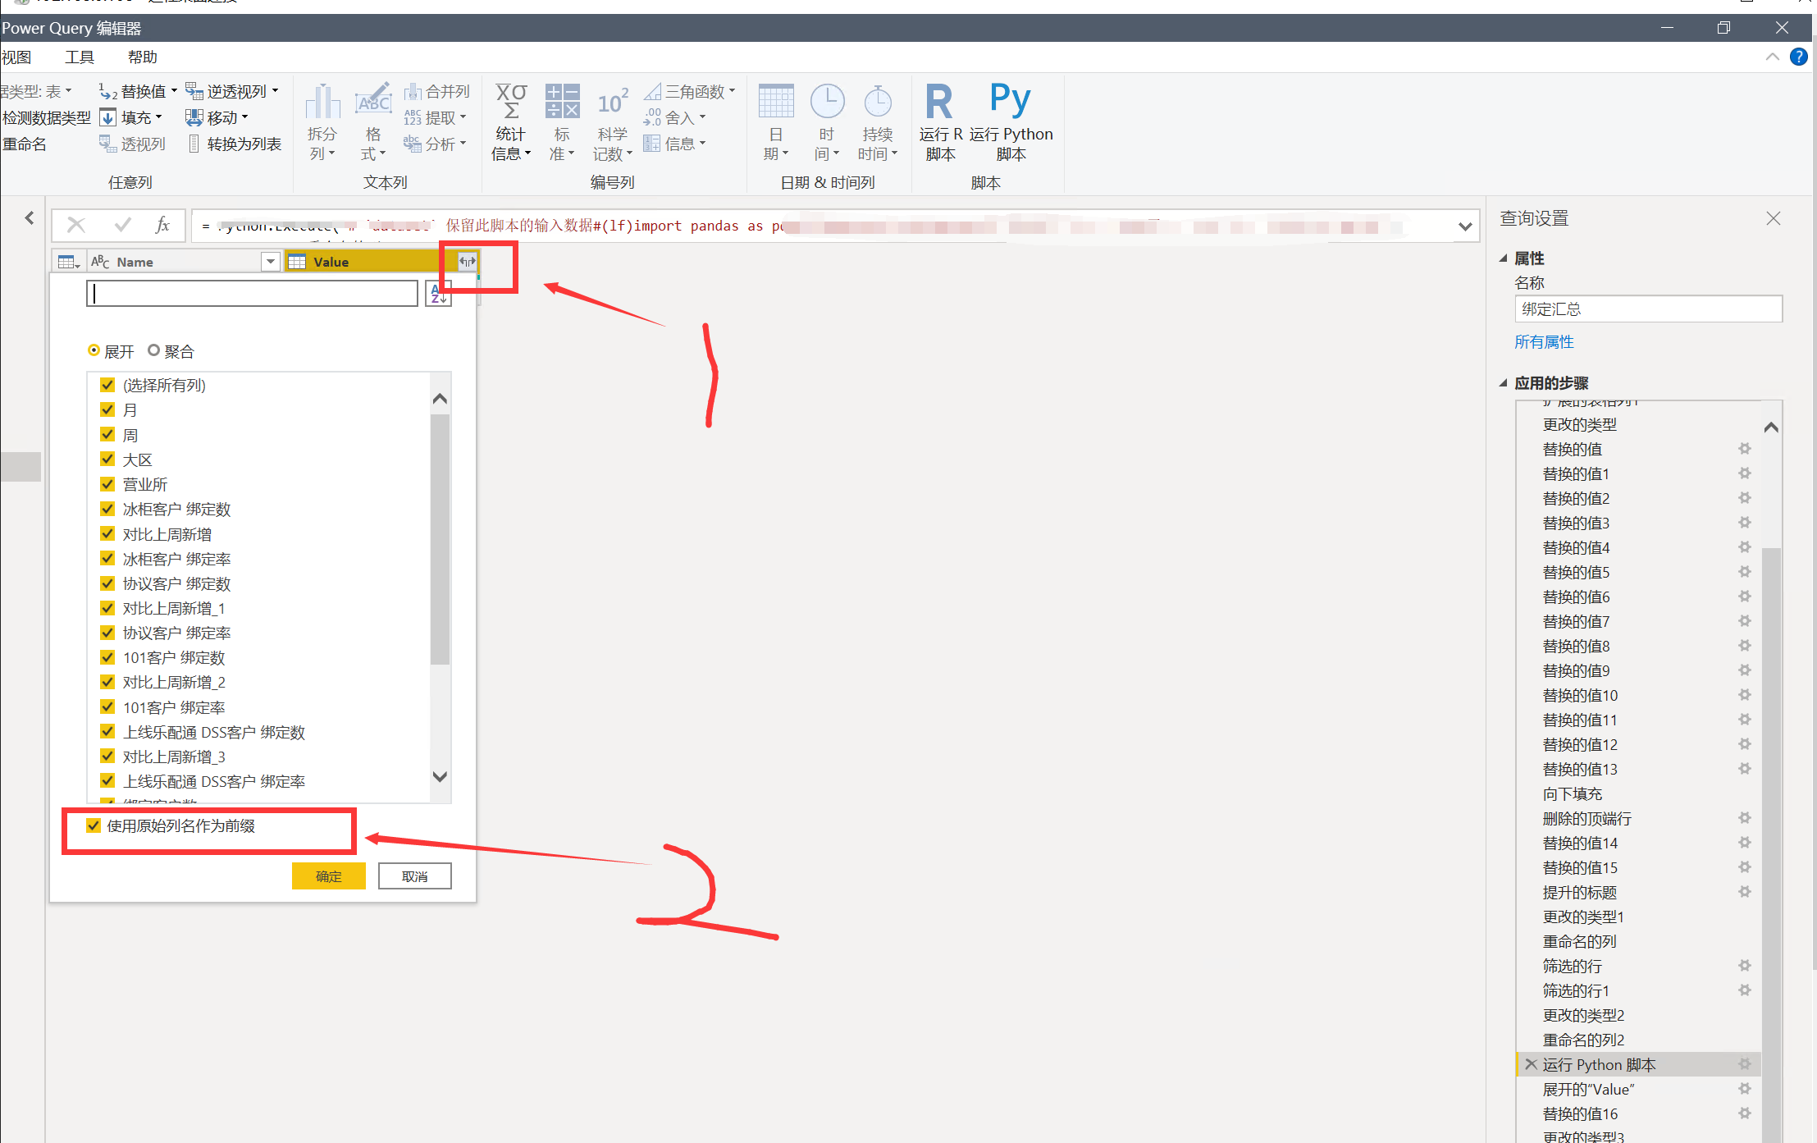
Task: Click the 名称 field showing 绑定汇总
Action: click(x=1647, y=309)
